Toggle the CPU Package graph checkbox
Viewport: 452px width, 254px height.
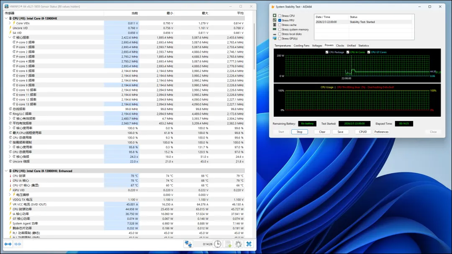[327, 52]
